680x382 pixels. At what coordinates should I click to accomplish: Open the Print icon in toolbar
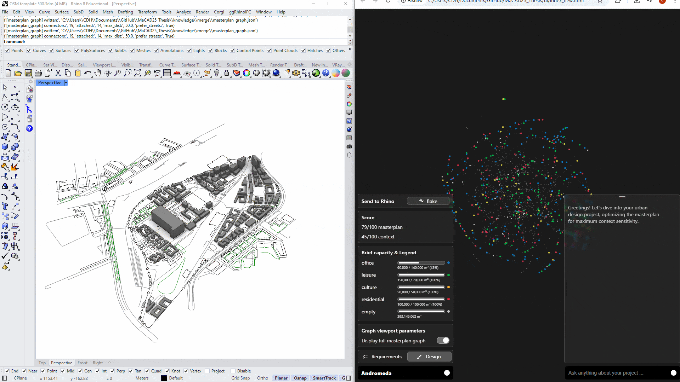[x=38, y=73]
